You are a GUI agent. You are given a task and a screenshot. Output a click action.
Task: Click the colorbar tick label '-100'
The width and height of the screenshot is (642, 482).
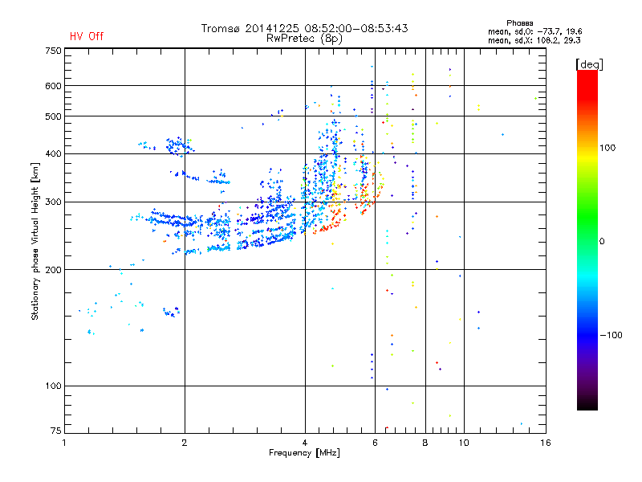pos(611,335)
